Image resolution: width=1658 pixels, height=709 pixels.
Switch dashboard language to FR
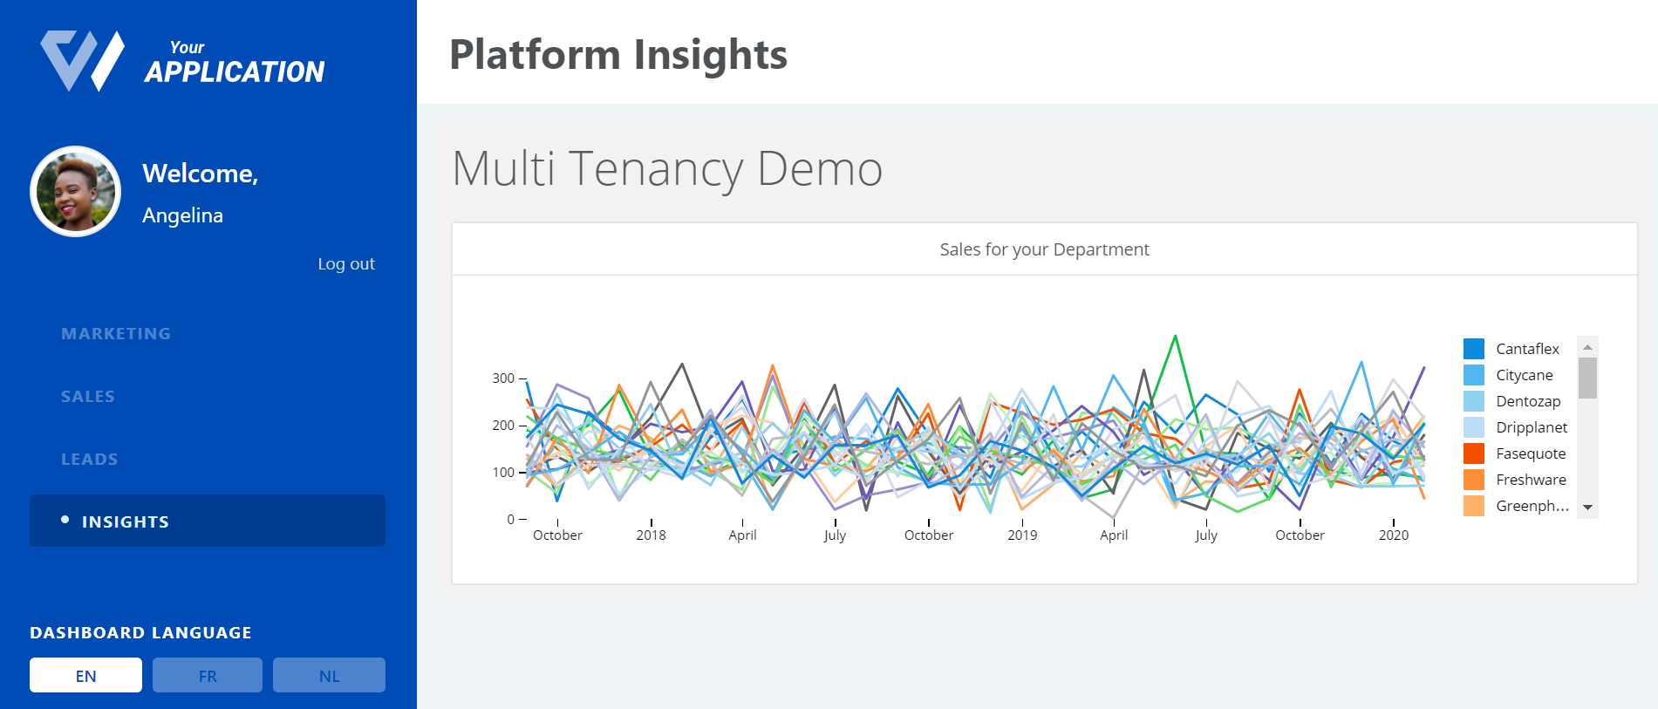[x=208, y=675]
